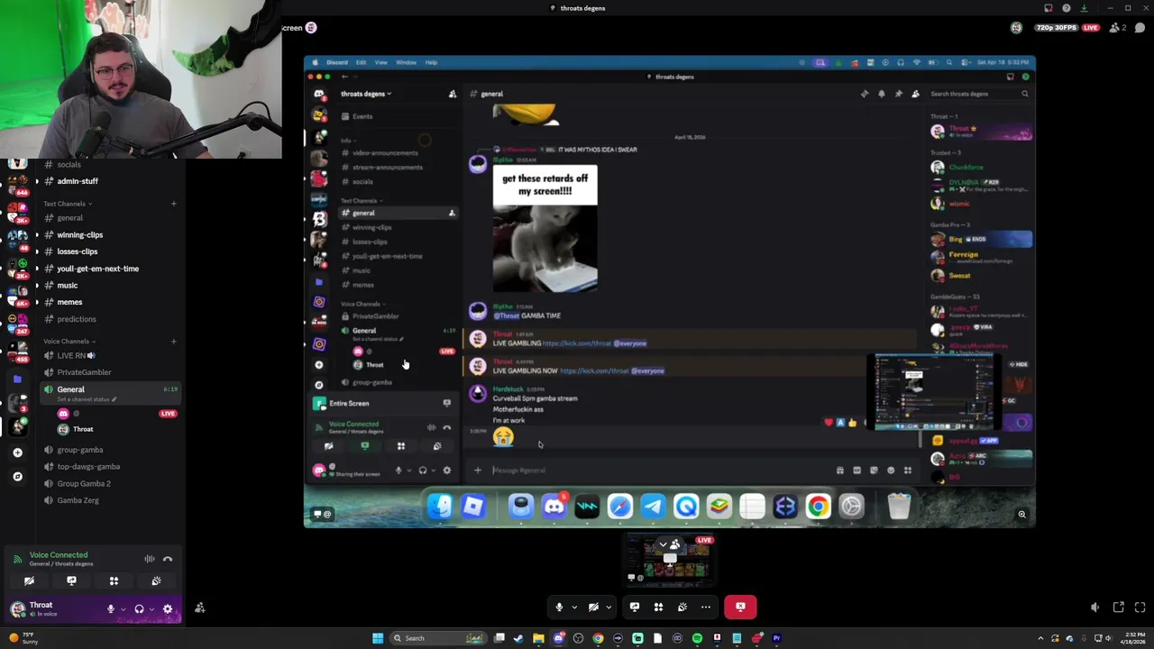Click View menu in streamed Discord window

click(381, 62)
